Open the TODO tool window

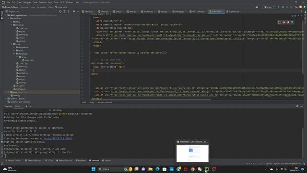49,161
